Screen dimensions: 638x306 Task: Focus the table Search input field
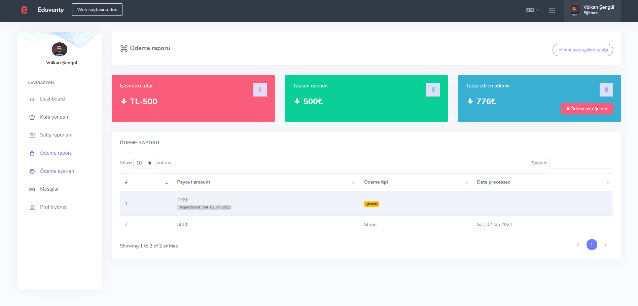pyautogui.click(x=581, y=163)
